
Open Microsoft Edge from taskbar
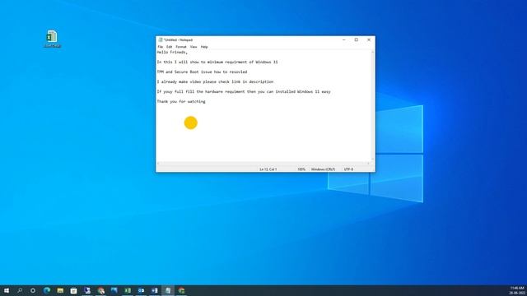[x=47, y=290]
